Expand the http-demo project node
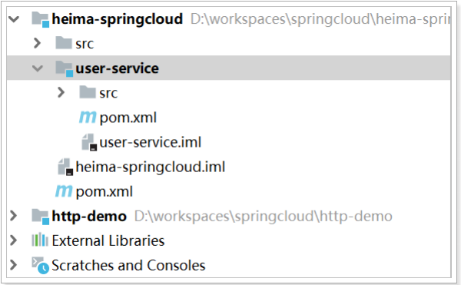The width and height of the screenshot is (461, 285). (x=14, y=216)
